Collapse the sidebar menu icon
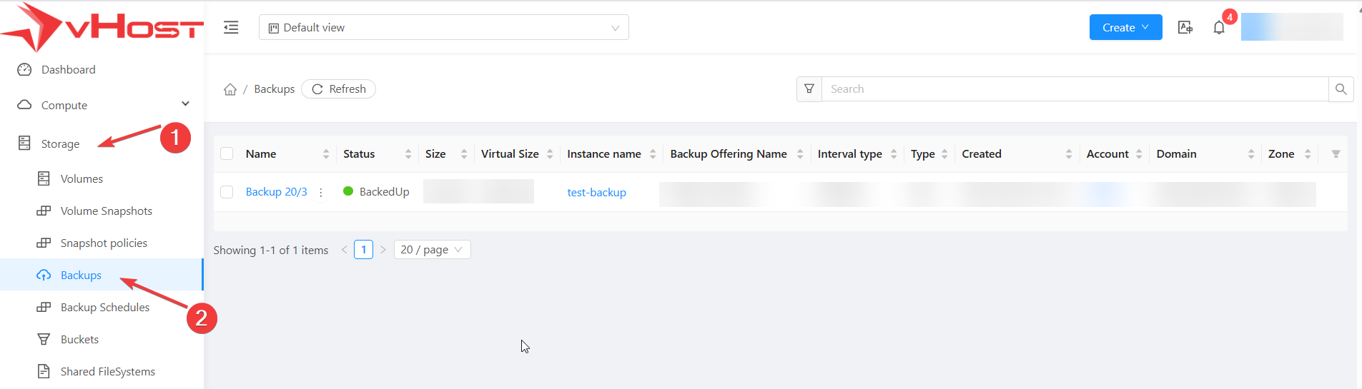This screenshot has height=389, width=1362. pyautogui.click(x=231, y=27)
